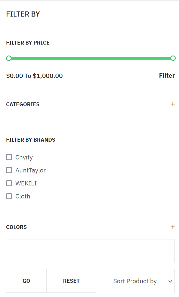The height and width of the screenshot is (297, 179).
Task: Expand the Categories plus icon
Action: click(173, 104)
